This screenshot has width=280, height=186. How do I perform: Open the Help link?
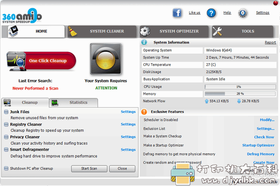[x=227, y=13]
